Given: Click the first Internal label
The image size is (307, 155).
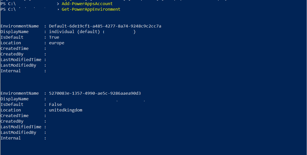Looking at the screenshot, I should (11, 71).
